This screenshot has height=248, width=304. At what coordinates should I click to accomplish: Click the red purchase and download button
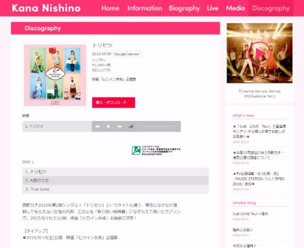pos(114,102)
